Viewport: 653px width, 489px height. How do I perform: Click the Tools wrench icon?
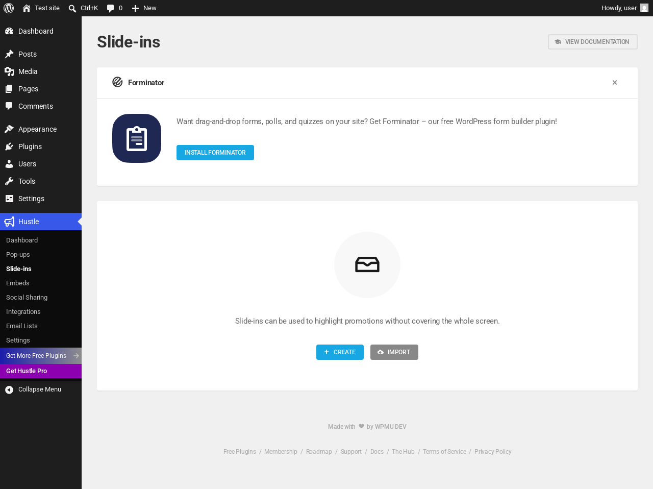(9, 181)
